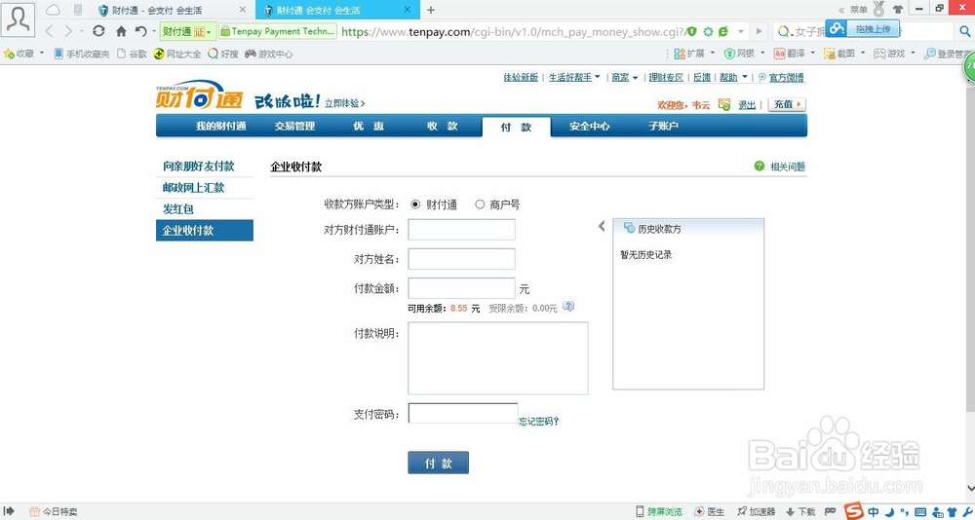Expand the 扩展 extensions dropdown
The height and width of the screenshot is (520, 975).
[x=713, y=54]
